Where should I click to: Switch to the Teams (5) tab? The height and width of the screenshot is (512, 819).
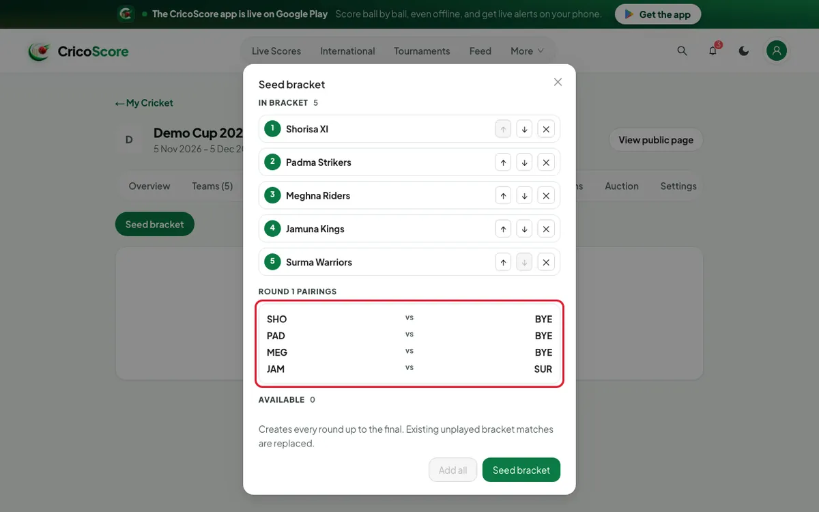pyautogui.click(x=212, y=186)
